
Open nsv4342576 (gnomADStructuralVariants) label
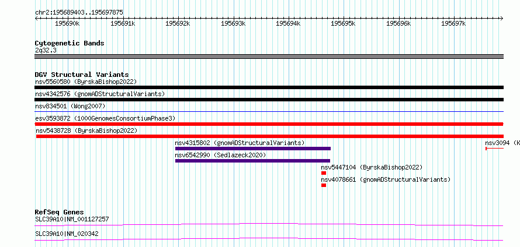point(100,94)
